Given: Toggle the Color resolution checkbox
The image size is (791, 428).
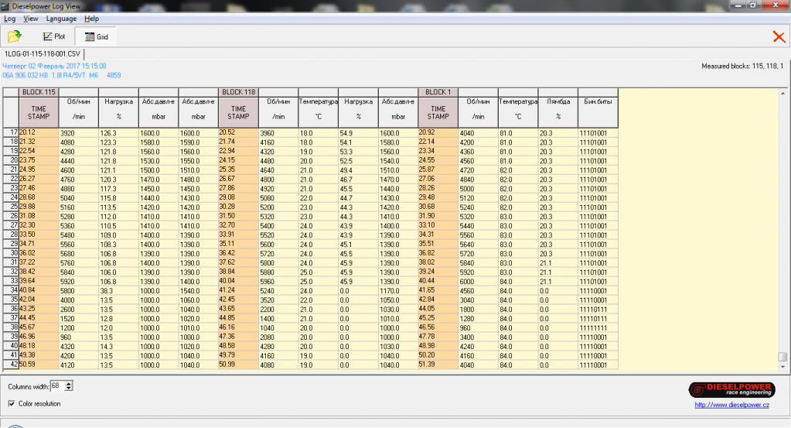Looking at the screenshot, I should click(x=12, y=403).
